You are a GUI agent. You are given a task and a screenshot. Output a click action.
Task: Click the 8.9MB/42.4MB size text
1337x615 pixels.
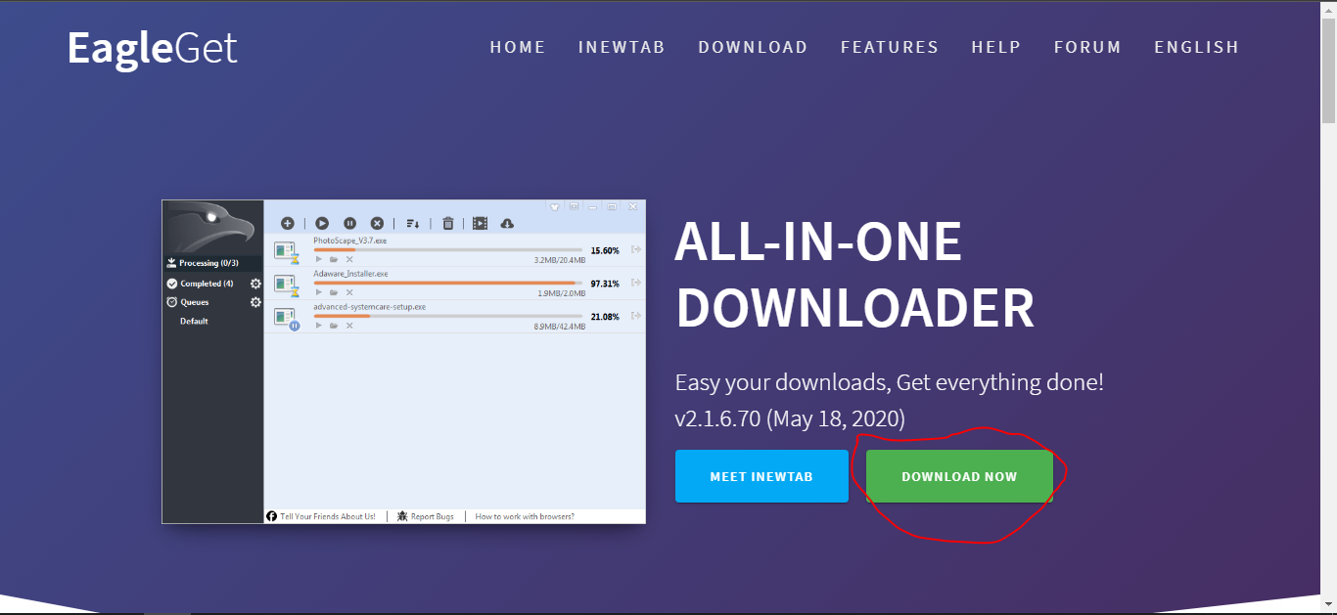(560, 327)
